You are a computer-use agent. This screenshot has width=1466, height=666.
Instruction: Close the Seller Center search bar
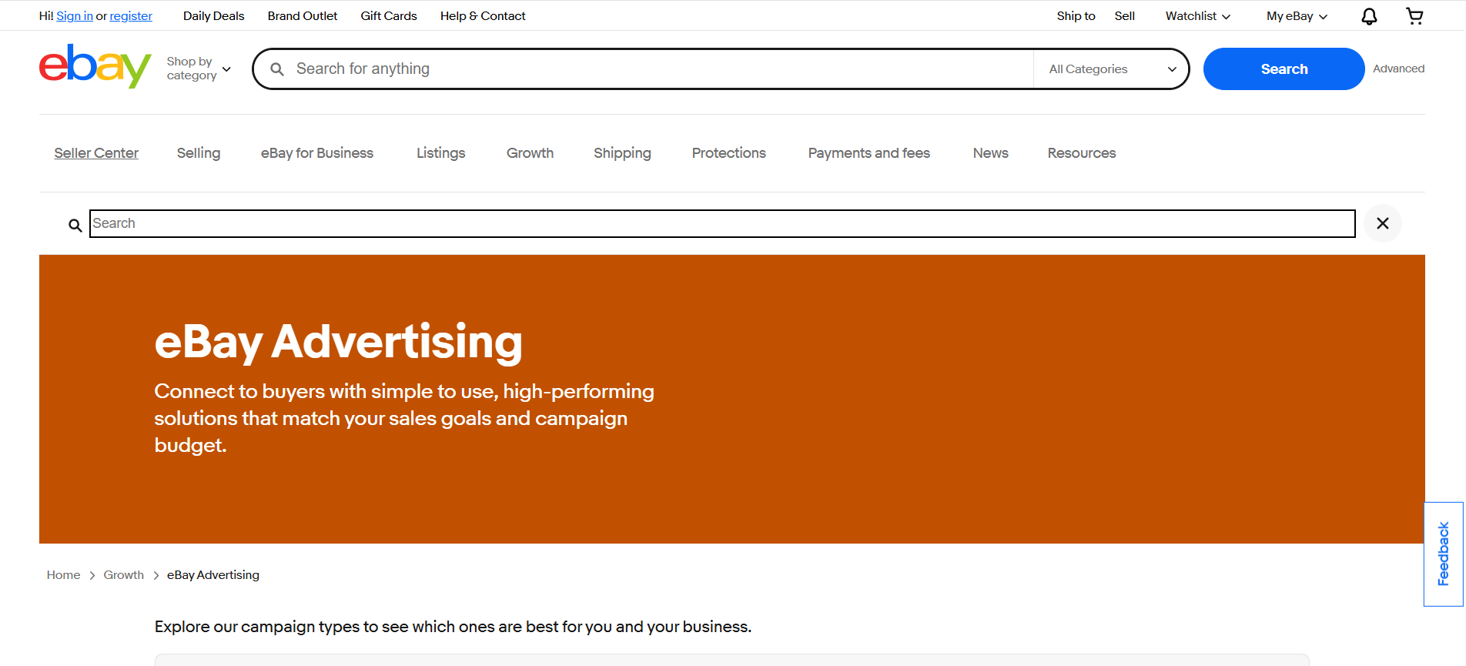tap(1383, 223)
